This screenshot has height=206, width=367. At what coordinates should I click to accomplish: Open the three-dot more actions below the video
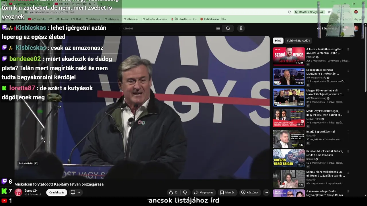pyautogui.click(x=266, y=193)
